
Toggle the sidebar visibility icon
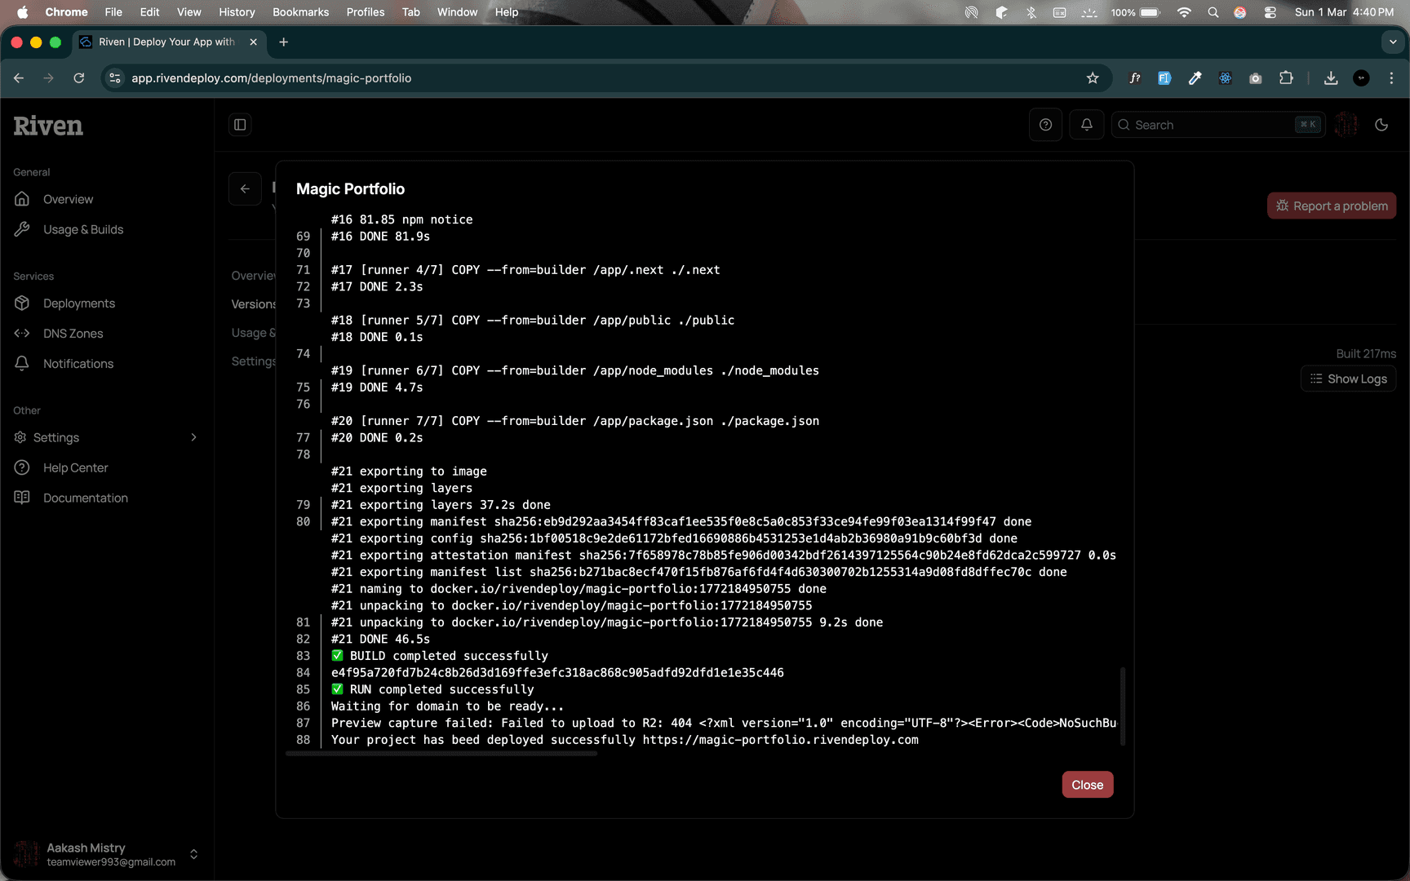(x=240, y=124)
